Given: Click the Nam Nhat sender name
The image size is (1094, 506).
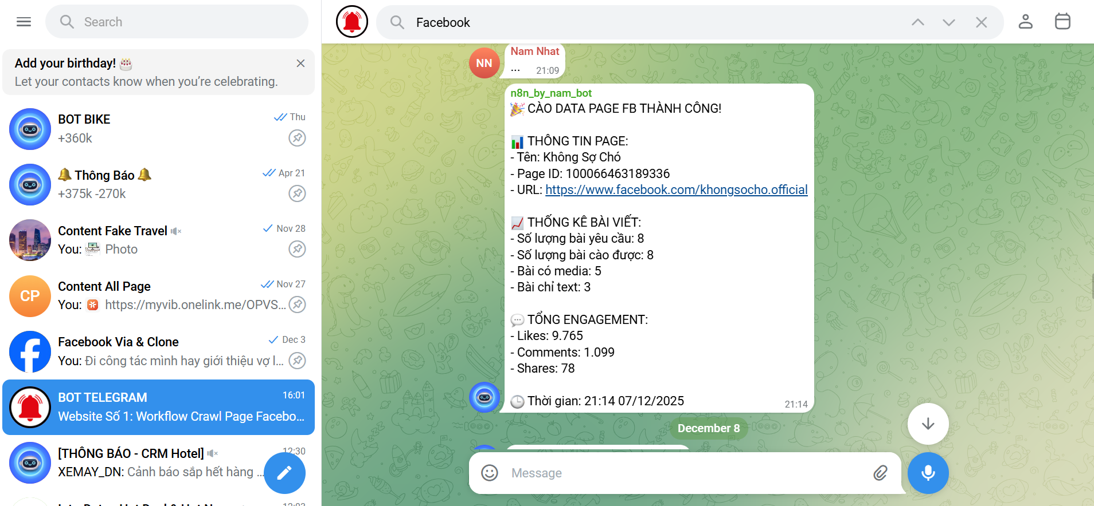Looking at the screenshot, I should click(x=534, y=52).
